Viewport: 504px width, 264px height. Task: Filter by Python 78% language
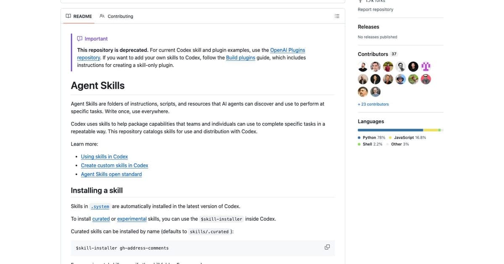click(372, 137)
